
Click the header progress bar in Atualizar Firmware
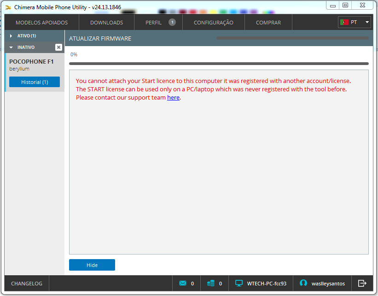(293, 38)
